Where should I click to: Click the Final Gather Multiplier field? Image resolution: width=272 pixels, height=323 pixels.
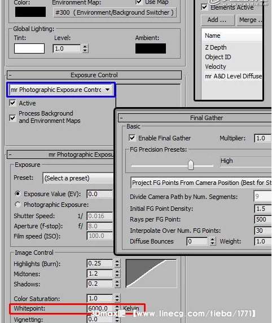click(263, 138)
